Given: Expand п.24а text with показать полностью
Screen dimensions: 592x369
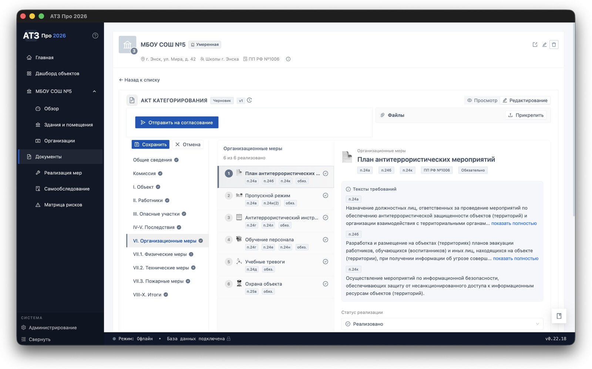Looking at the screenshot, I should (514, 224).
